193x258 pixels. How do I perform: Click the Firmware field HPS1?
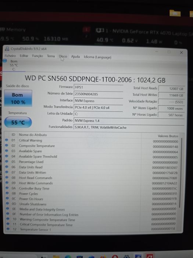(98, 87)
